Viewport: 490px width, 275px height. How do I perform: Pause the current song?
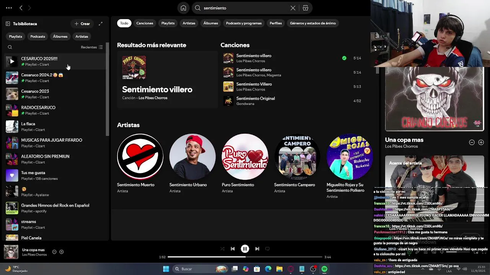(x=245, y=249)
